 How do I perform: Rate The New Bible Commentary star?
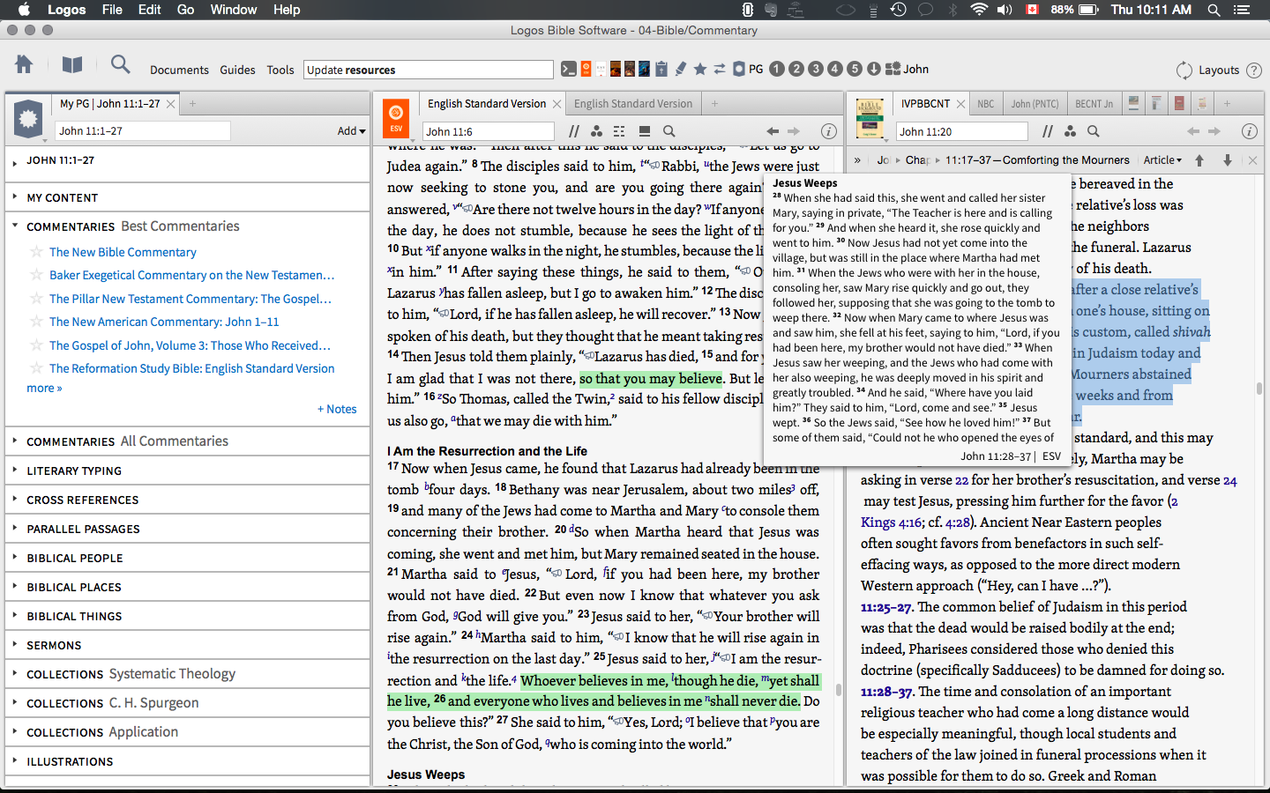click(36, 252)
